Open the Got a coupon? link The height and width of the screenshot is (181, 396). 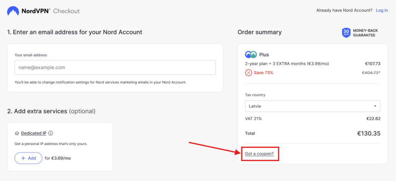coord(259,154)
